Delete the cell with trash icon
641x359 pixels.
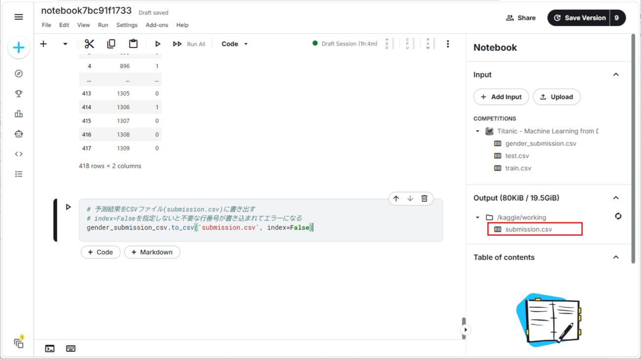[424, 199]
